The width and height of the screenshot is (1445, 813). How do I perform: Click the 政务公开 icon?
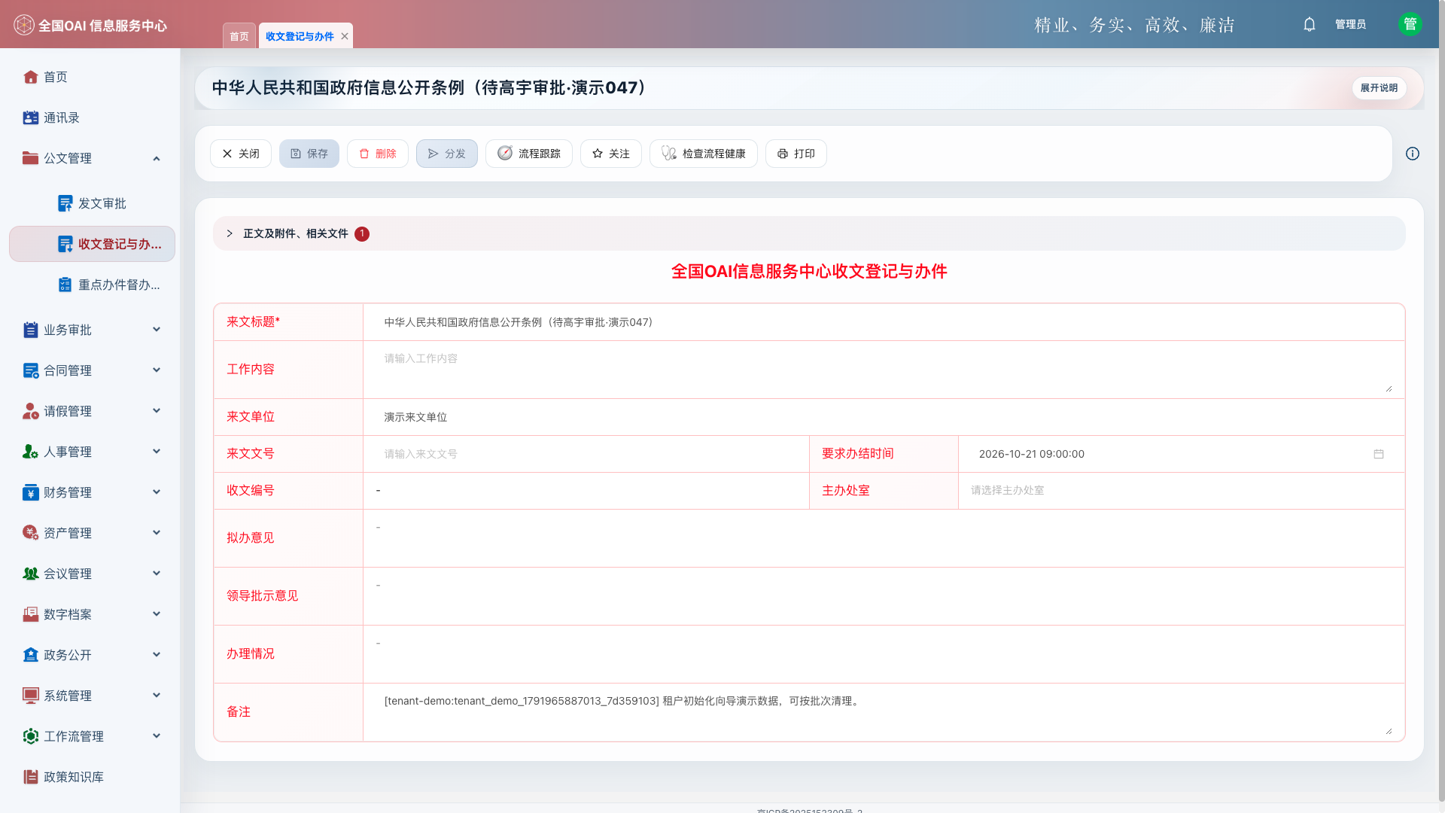[31, 655]
